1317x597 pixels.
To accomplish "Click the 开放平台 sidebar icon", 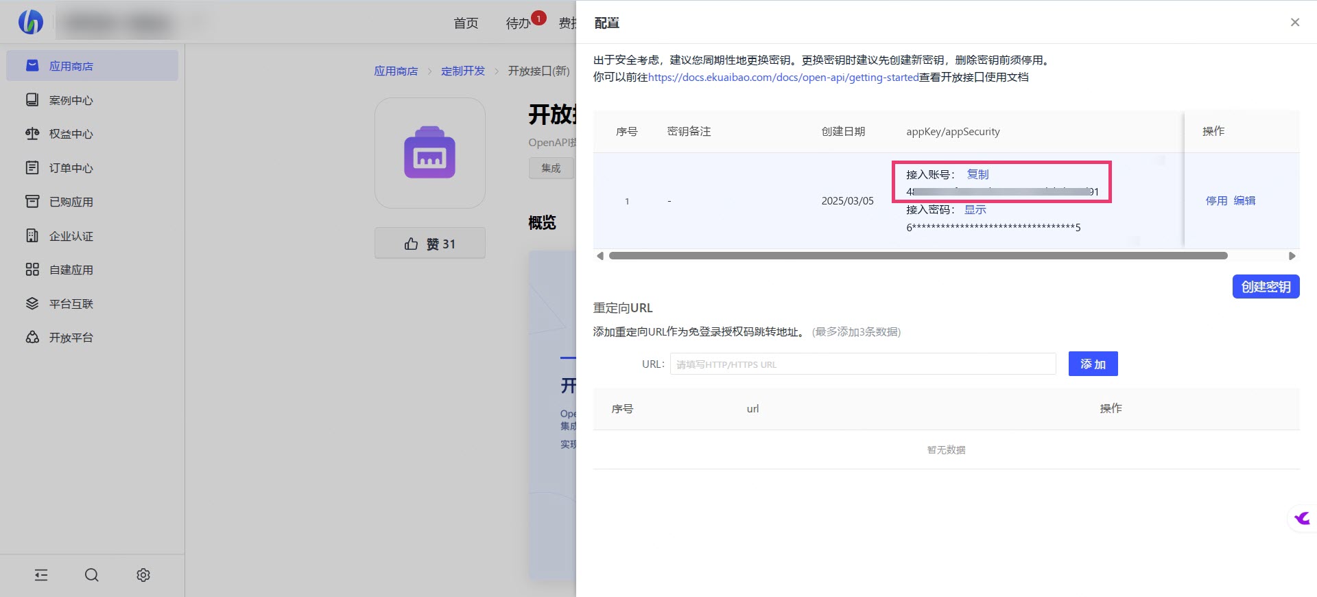I will 32,338.
